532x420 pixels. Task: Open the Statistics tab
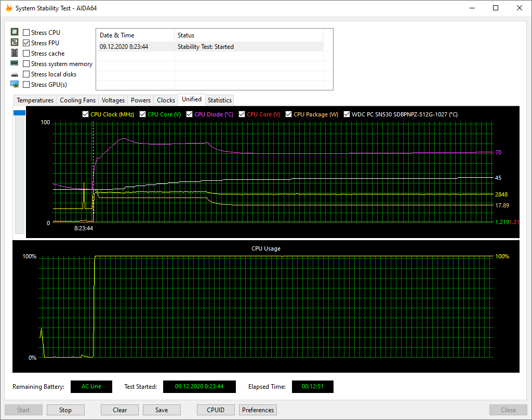click(220, 100)
